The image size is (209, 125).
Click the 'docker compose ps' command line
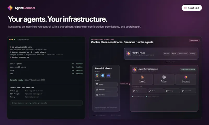point(19,57)
